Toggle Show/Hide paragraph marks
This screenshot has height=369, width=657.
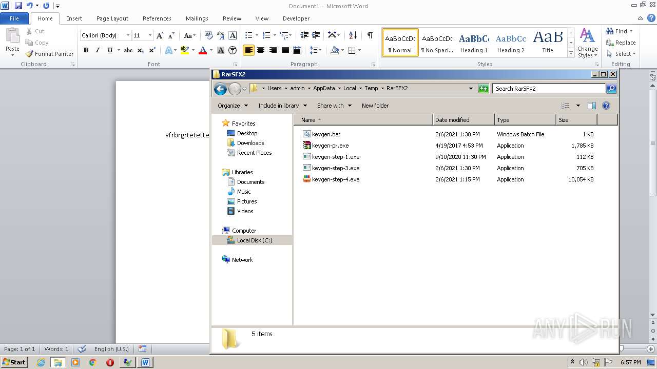(370, 35)
